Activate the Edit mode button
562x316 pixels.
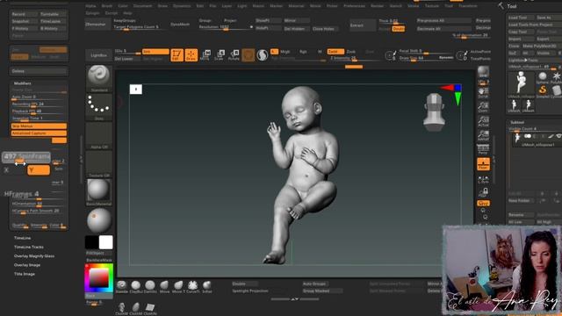click(x=177, y=54)
